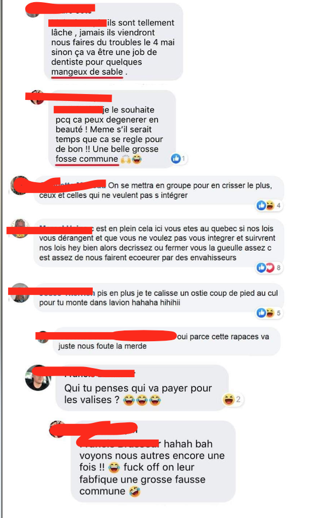This screenshot has width=309, height=518.
Task: Click the laughing emoji showing 2 reactions
Action: click(x=229, y=399)
